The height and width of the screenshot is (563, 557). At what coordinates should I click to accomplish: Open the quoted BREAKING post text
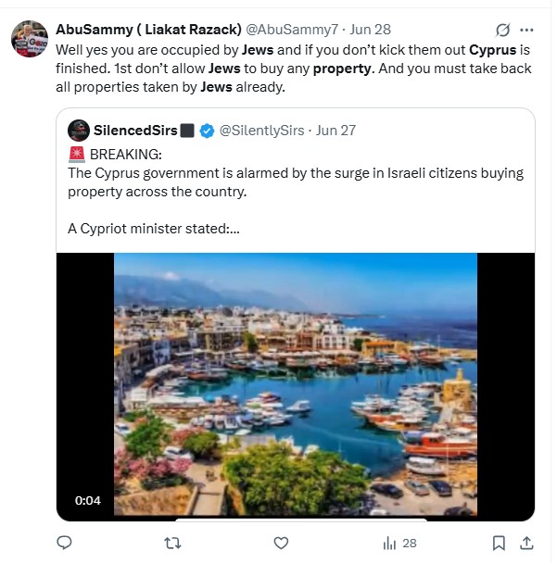[x=297, y=181]
